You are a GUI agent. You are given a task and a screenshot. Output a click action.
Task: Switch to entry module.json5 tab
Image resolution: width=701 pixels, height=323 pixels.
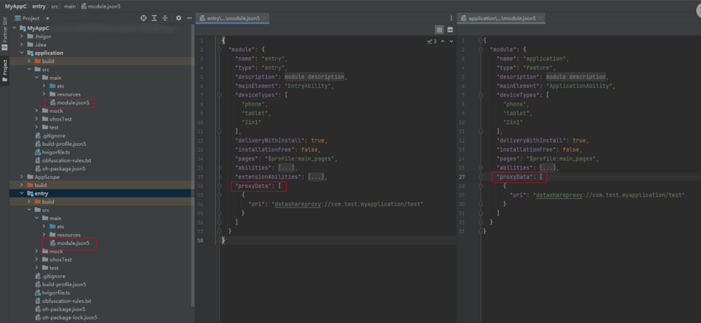point(233,18)
